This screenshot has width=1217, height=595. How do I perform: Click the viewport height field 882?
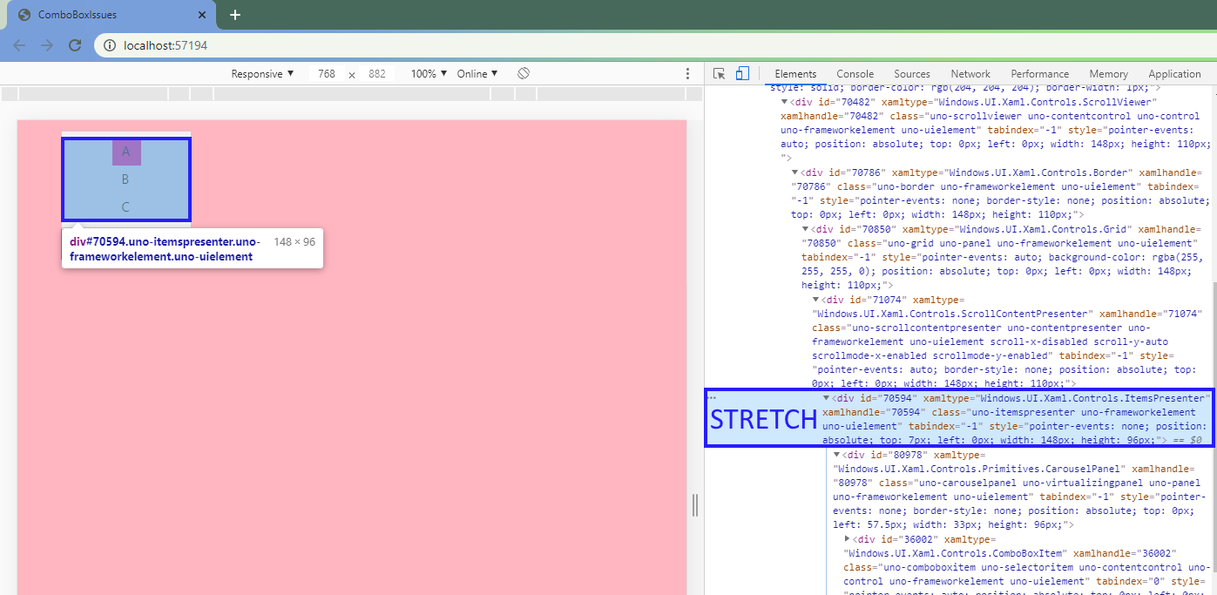pos(377,74)
